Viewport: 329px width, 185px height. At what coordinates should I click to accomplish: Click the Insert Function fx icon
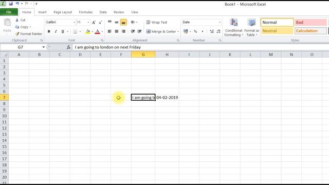coord(68,47)
